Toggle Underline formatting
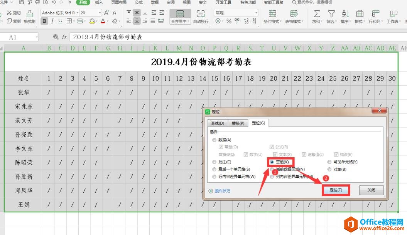This screenshot has width=407, height=235. pyautogui.click(x=60, y=21)
